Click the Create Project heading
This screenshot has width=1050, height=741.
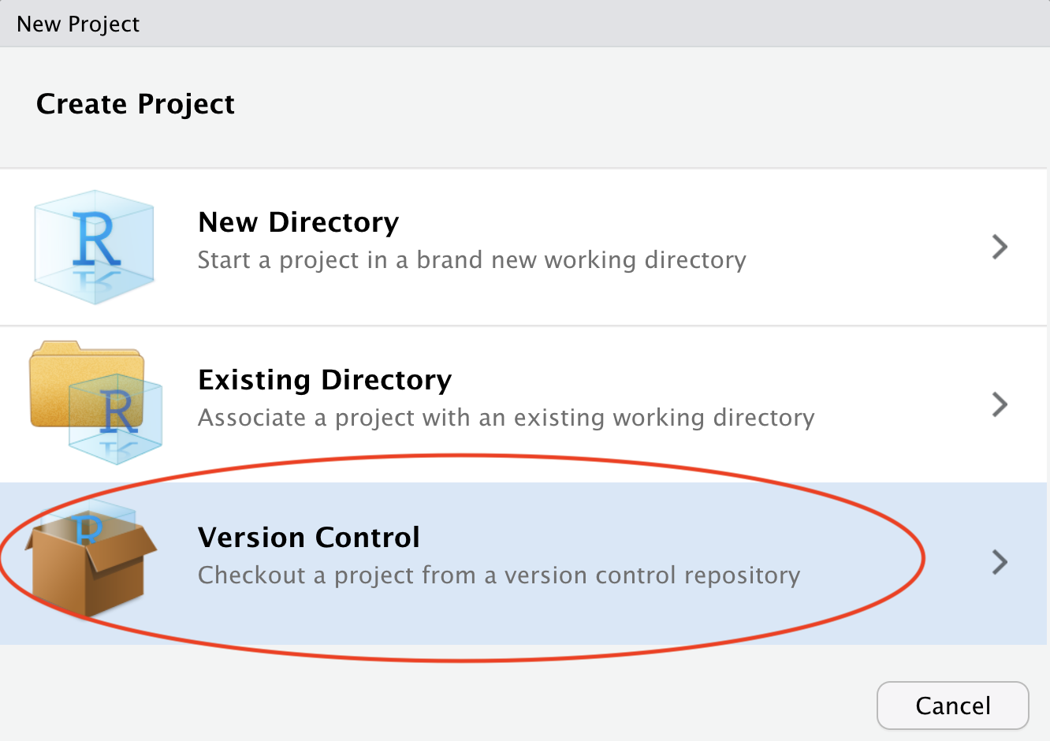pos(136,104)
